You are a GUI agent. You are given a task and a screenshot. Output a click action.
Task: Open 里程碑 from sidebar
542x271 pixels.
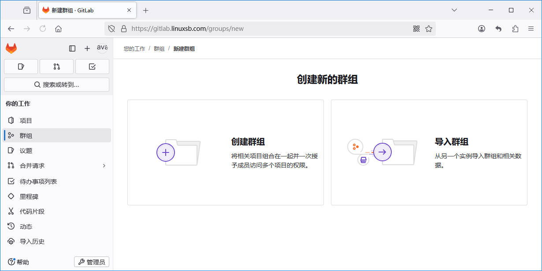point(29,197)
